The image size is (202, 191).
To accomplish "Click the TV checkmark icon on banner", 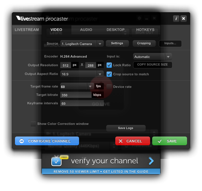I will point(56,161).
